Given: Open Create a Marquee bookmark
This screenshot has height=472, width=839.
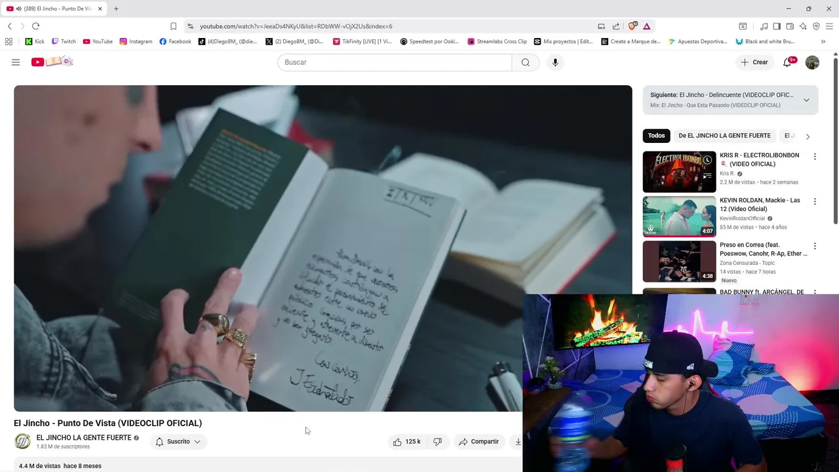Looking at the screenshot, I should pos(631,41).
